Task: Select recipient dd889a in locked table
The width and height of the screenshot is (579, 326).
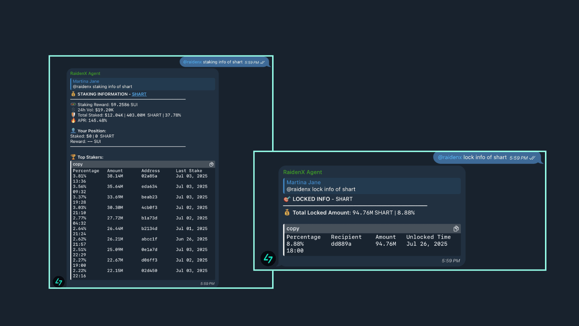Action: (341, 244)
